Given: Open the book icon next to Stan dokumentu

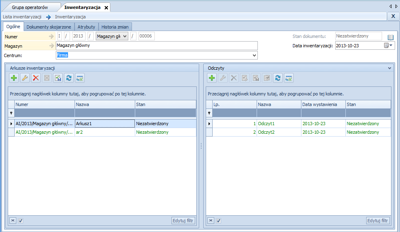Looking at the screenshot, I should tap(391, 37).
